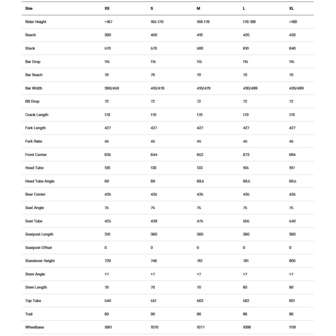The height and width of the screenshot is (336, 336).
Task: Click the XS size column header
Action: tap(107, 8)
